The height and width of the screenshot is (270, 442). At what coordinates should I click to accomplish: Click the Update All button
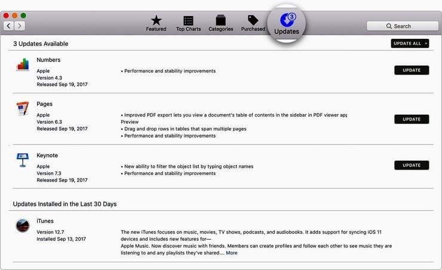tap(407, 44)
